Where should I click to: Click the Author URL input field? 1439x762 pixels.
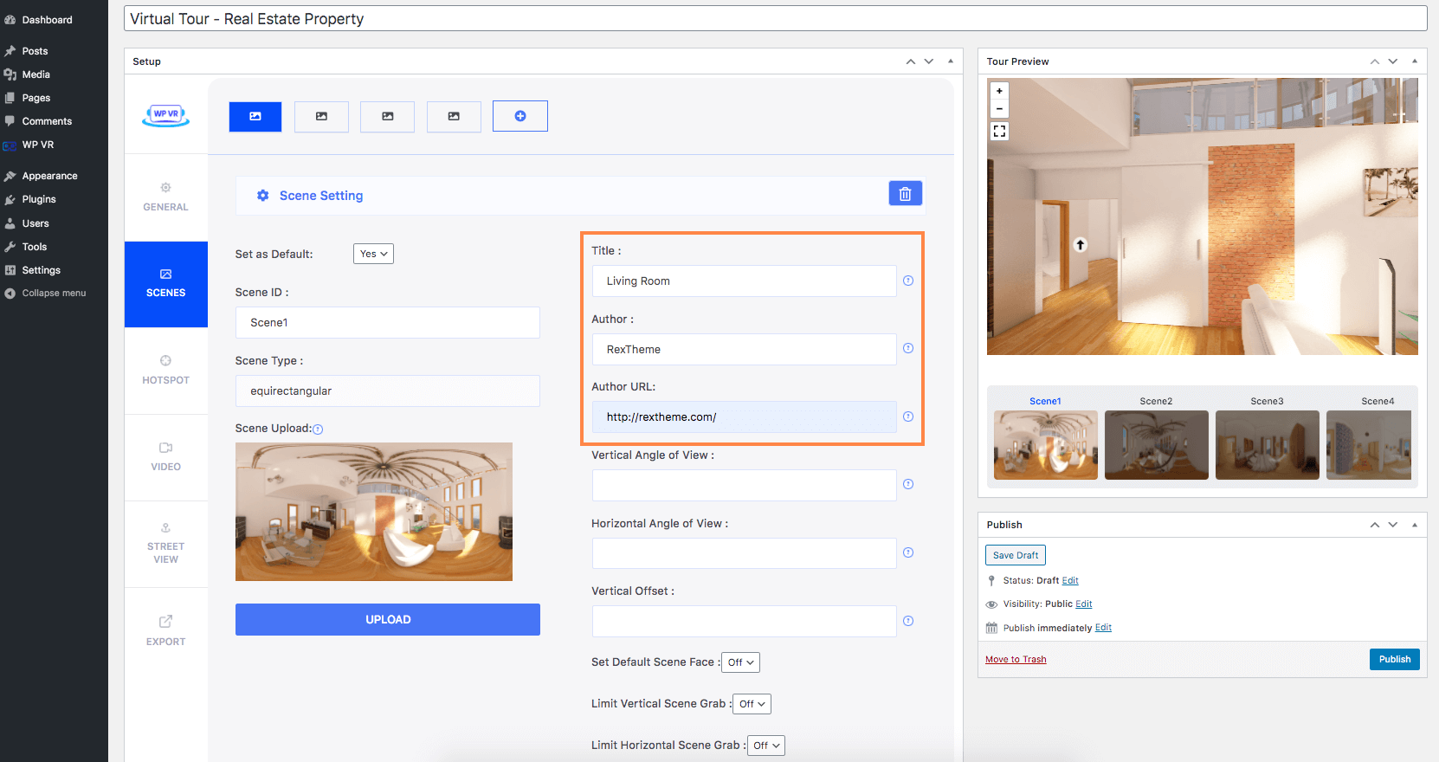tap(745, 417)
